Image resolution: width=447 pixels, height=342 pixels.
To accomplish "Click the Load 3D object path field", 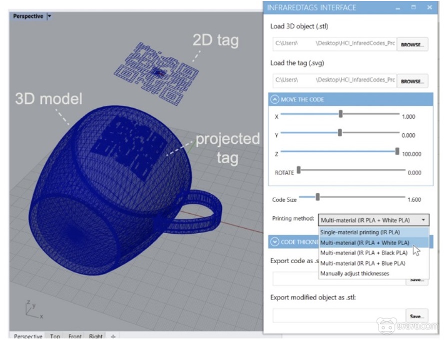I will (x=335, y=43).
